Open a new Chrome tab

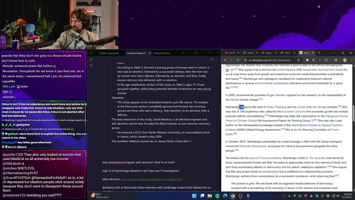pos(319,53)
